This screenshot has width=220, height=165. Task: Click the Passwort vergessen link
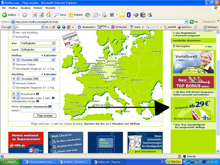pos(186,36)
